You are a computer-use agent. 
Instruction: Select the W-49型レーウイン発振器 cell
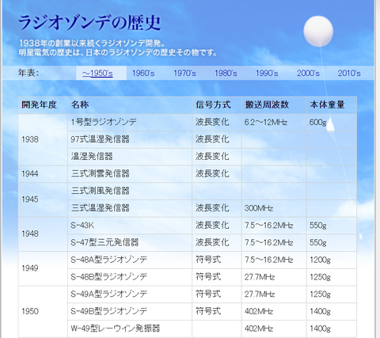point(130,329)
